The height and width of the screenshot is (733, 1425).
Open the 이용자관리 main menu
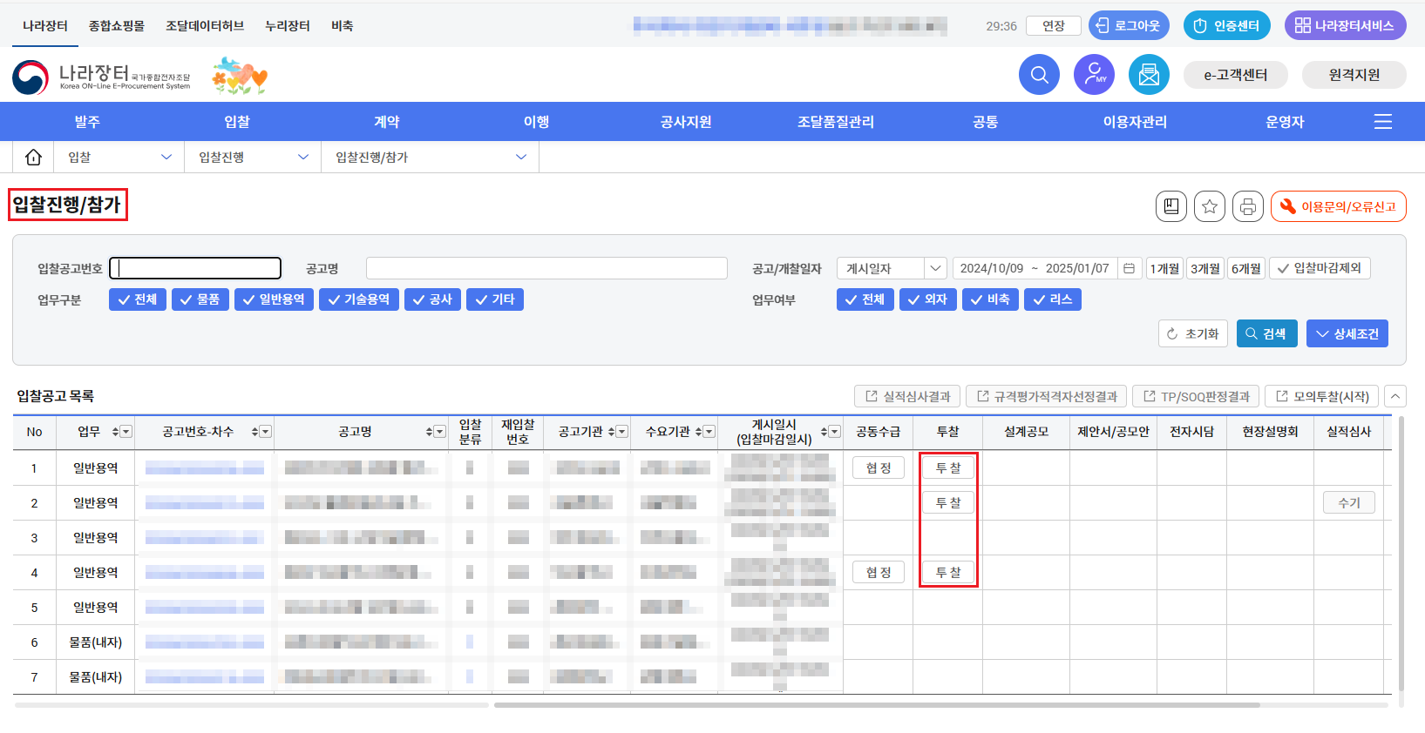pyautogui.click(x=1135, y=122)
